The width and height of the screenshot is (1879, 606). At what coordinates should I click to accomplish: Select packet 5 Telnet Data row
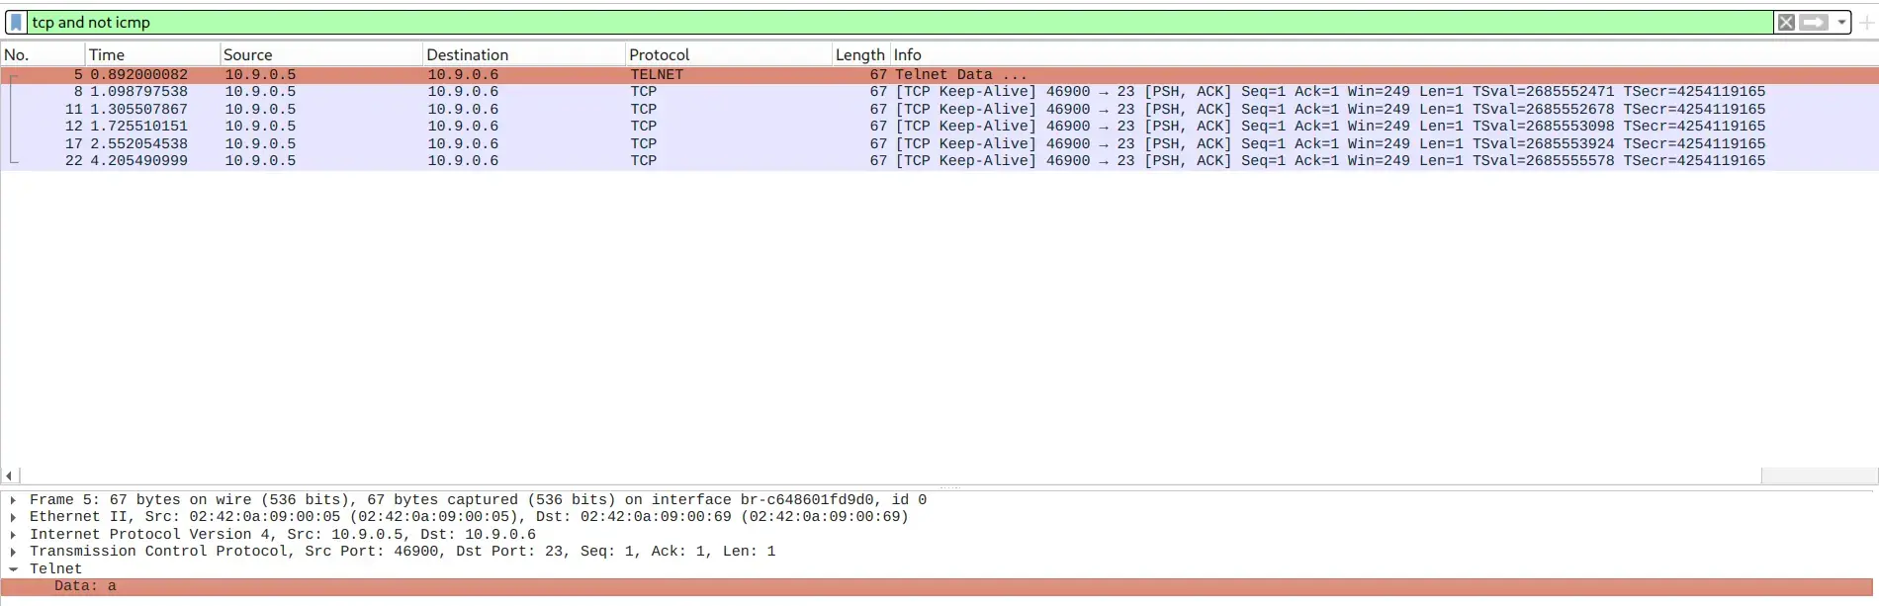(x=939, y=74)
